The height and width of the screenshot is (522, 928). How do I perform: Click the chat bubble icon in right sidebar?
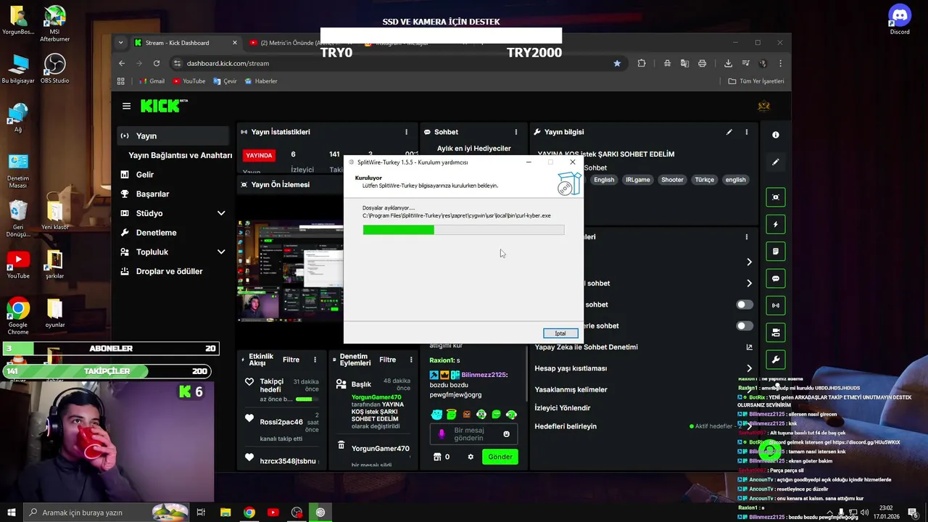[x=776, y=278]
